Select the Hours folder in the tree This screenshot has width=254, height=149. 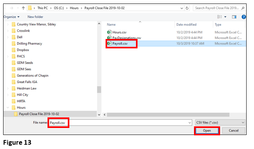pos(21,108)
